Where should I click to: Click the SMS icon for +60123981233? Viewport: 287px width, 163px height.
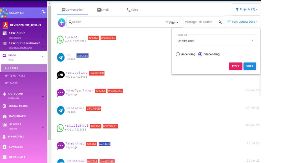pos(61,75)
